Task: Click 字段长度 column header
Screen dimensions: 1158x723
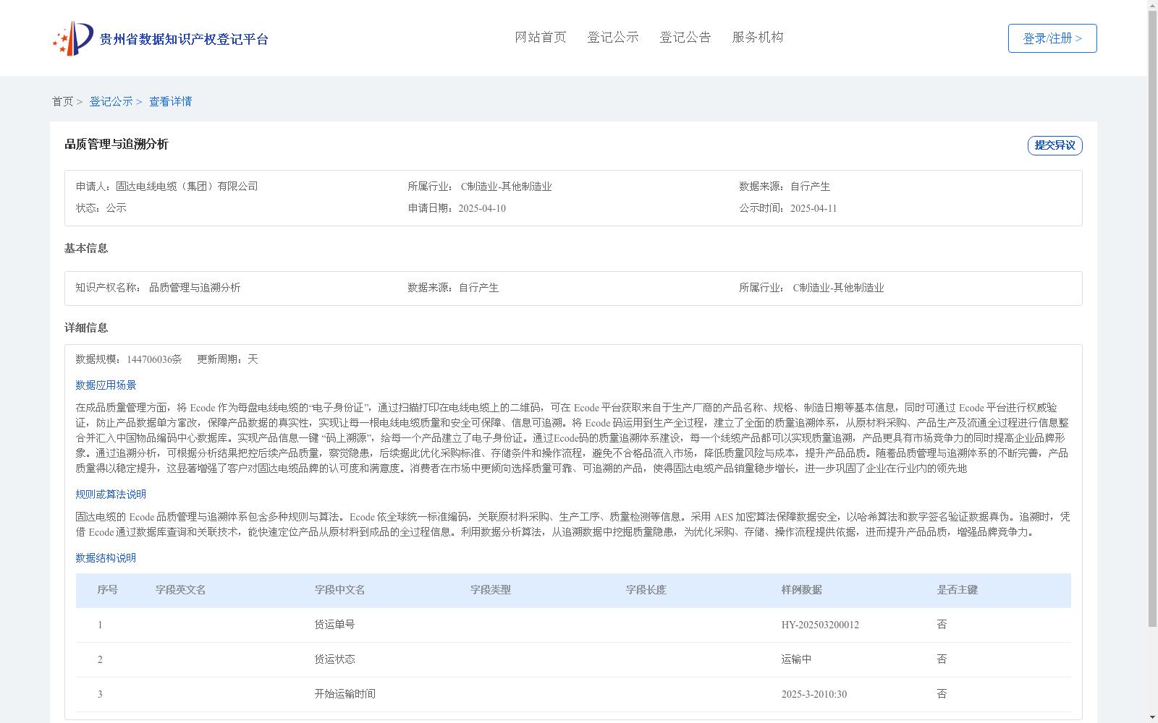Action: pyautogui.click(x=646, y=590)
